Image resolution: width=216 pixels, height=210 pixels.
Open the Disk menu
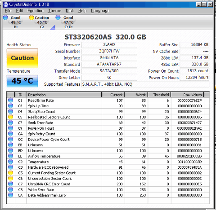pyautogui.click(x=70, y=11)
